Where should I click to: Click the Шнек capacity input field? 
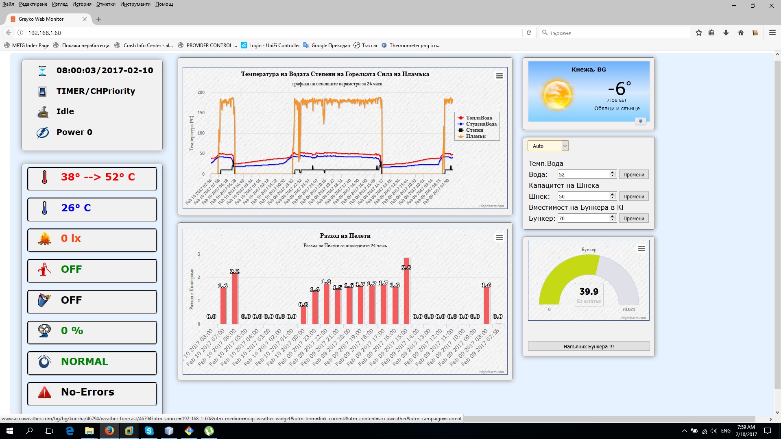click(583, 196)
